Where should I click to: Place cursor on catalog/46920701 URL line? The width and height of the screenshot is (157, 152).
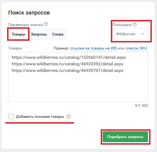tap(68, 71)
